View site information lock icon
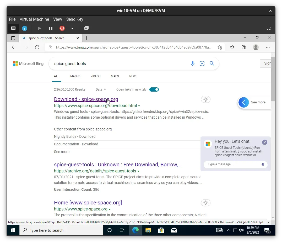The image size is (282, 243). [50, 47]
